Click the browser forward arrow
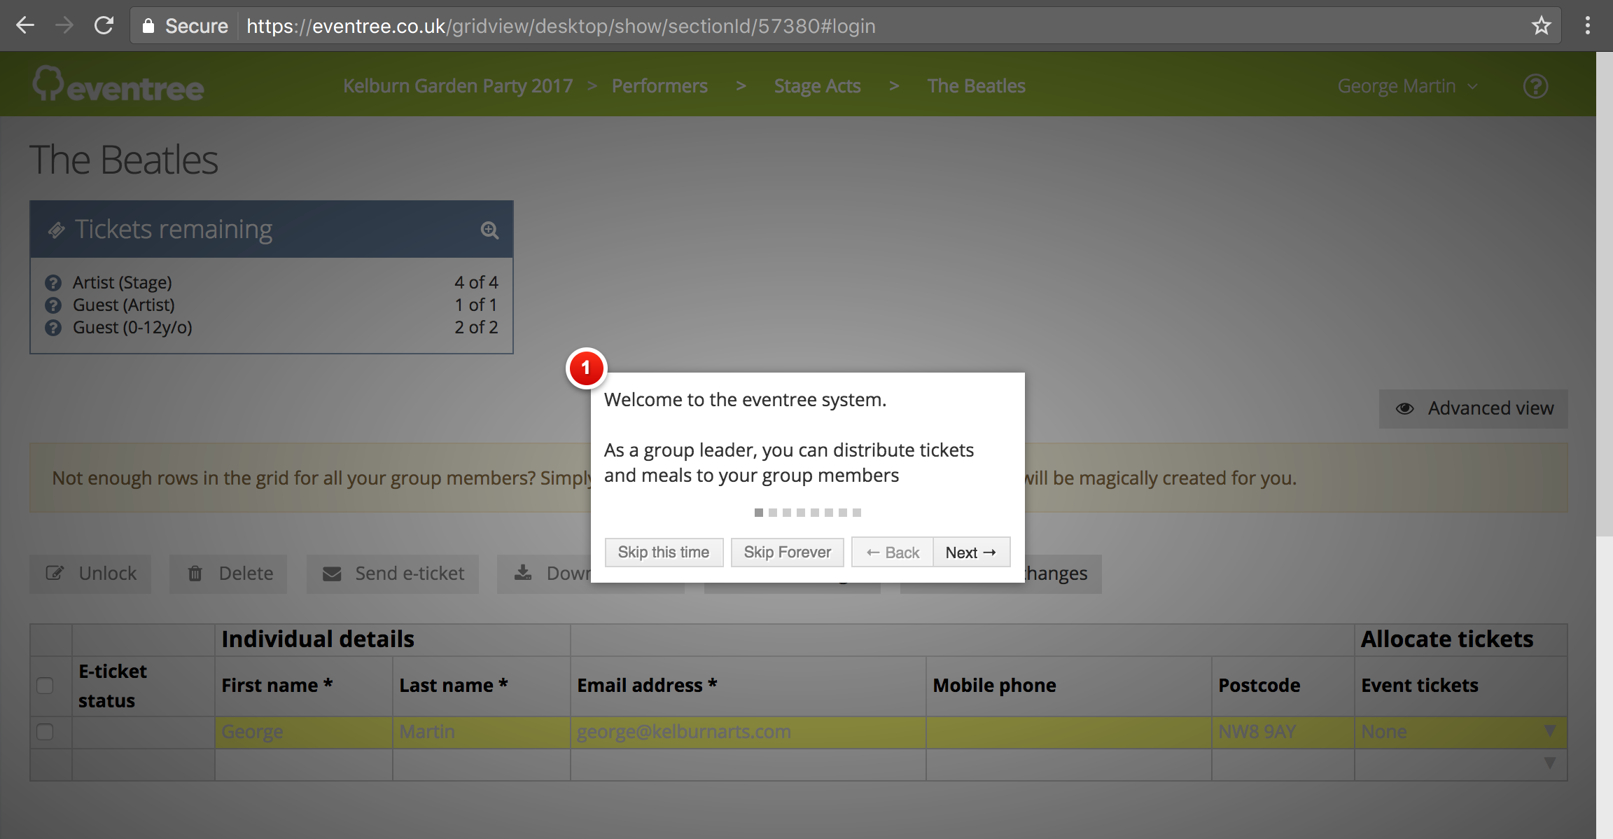1613x839 pixels. click(x=64, y=26)
